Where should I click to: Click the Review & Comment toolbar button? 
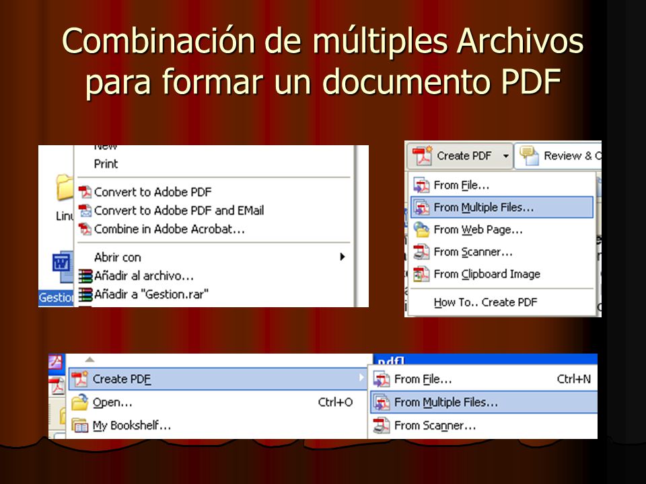click(x=559, y=156)
